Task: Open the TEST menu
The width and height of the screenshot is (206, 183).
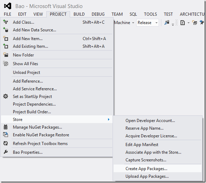Action: pos(168,14)
